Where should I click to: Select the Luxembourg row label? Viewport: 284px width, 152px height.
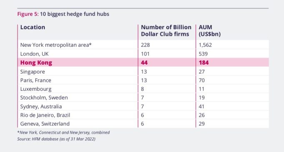pyautogui.click(x=36, y=89)
